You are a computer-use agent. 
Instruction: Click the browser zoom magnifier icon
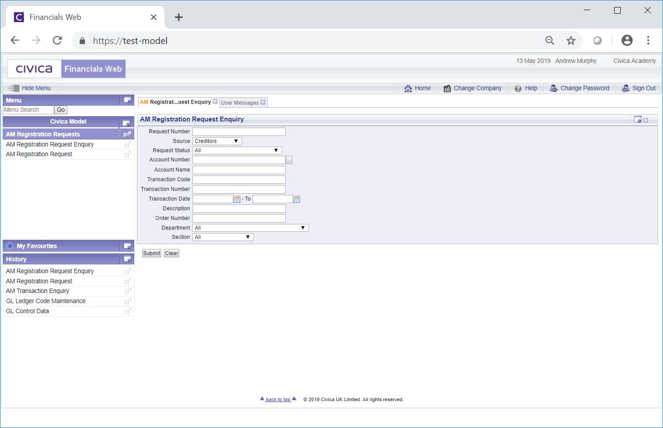(549, 40)
